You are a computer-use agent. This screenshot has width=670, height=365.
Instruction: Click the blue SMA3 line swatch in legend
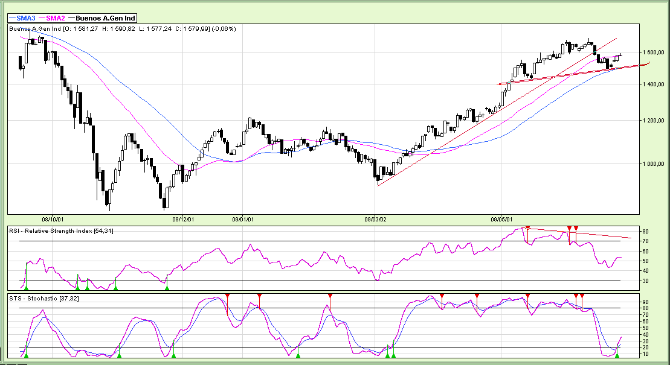point(13,18)
